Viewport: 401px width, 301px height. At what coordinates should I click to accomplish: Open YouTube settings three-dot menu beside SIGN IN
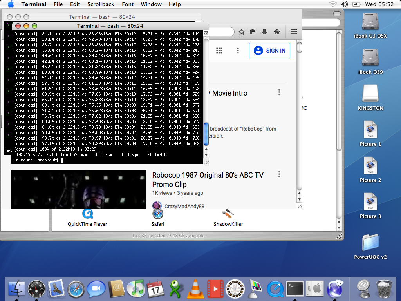tap(238, 51)
